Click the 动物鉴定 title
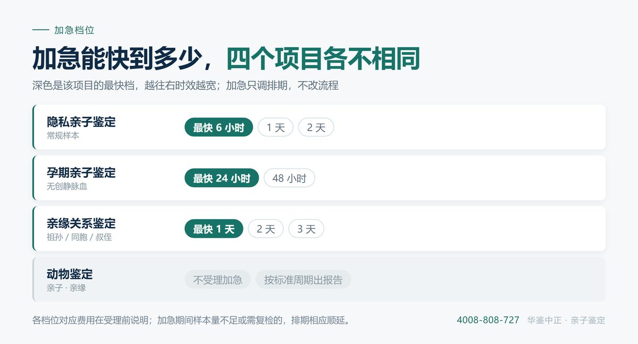638x344 pixels. (70, 274)
